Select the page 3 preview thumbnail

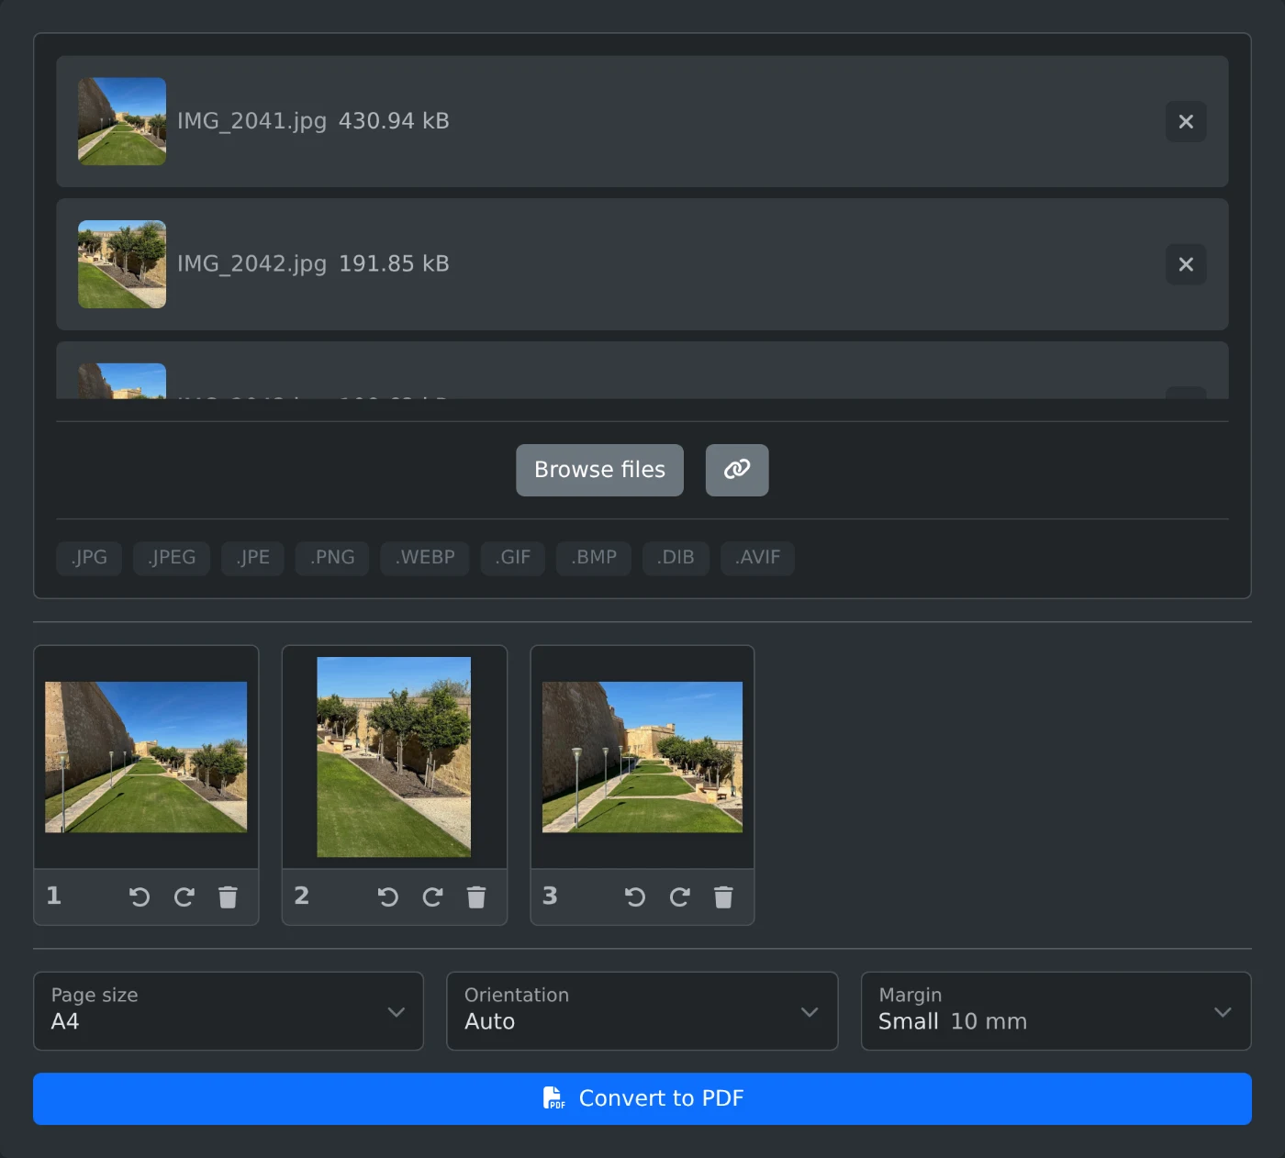point(642,757)
